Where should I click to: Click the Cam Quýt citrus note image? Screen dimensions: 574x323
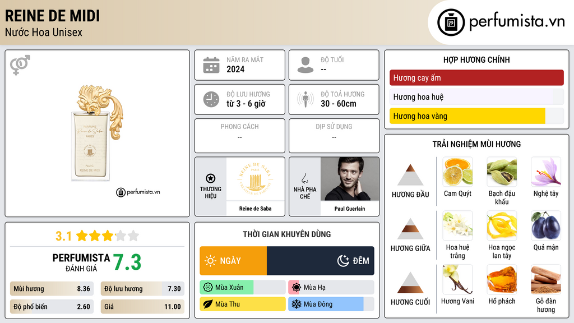(457, 172)
